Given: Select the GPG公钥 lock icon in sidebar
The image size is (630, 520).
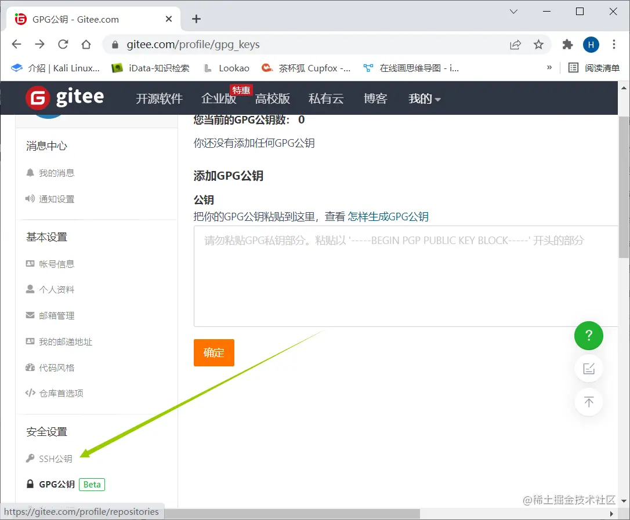Looking at the screenshot, I should [30, 484].
